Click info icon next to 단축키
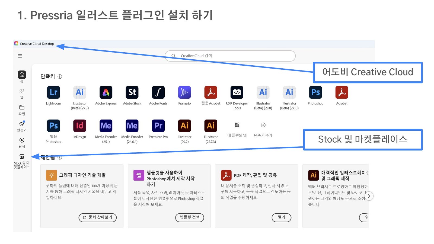 (60, 77)
